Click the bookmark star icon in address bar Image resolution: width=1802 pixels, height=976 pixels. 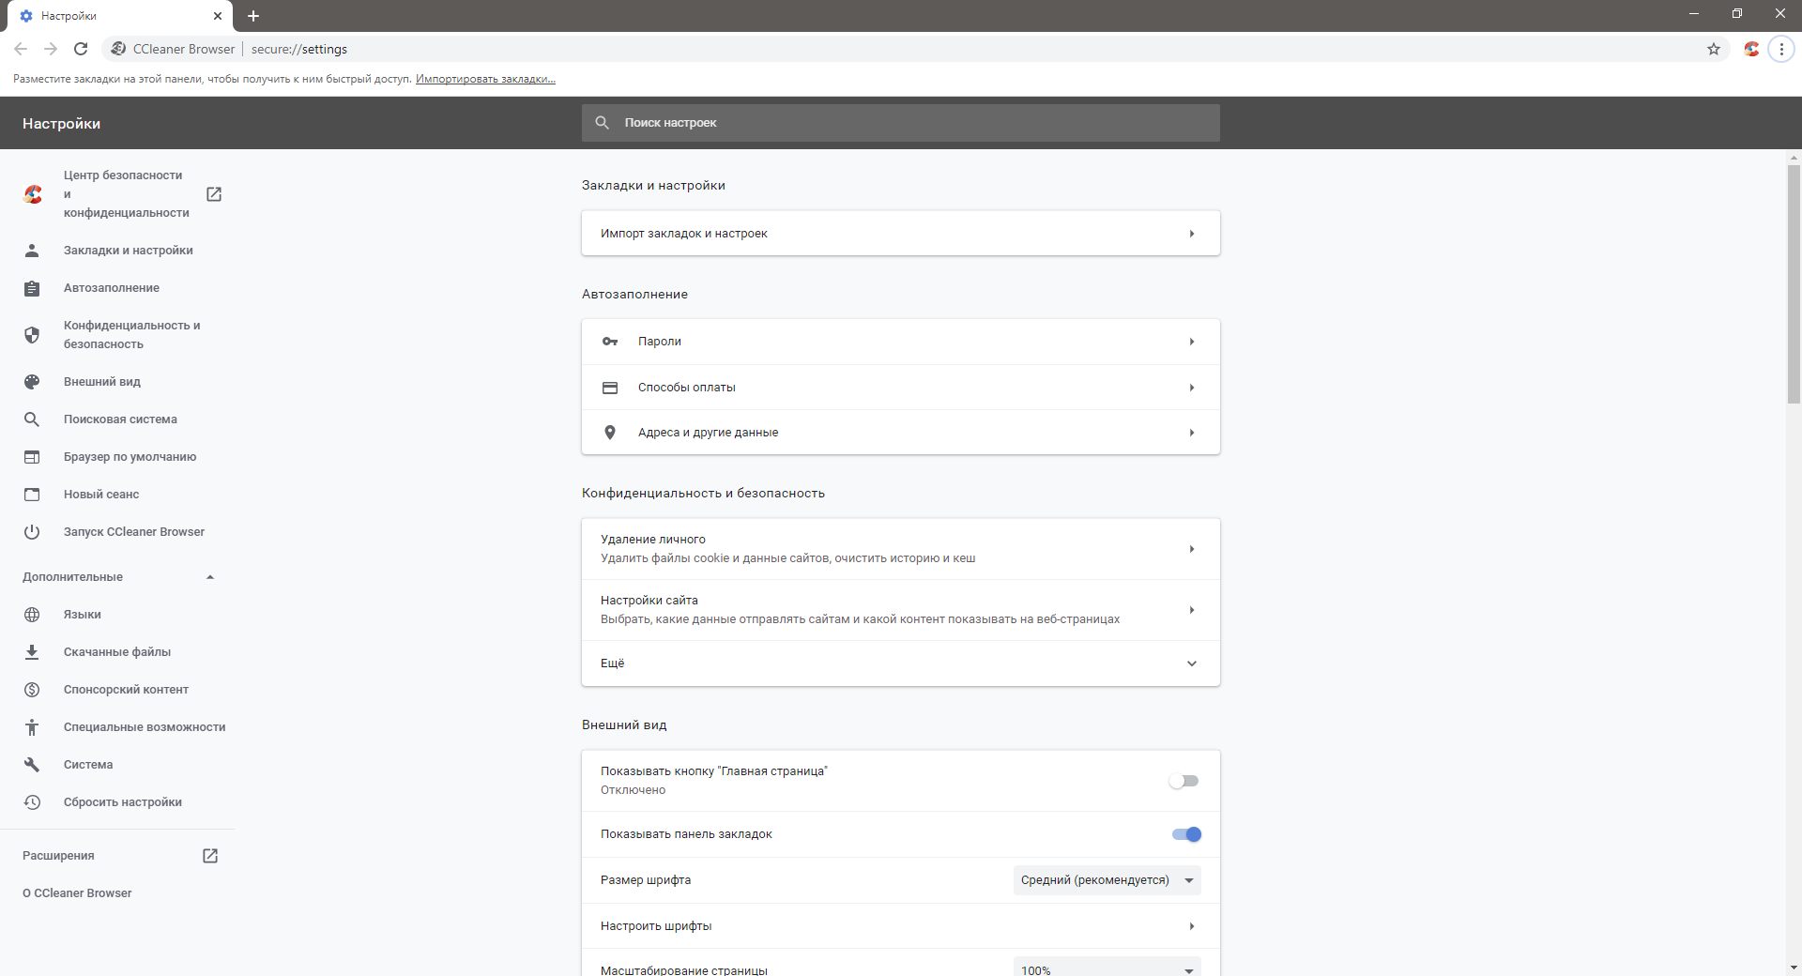pyautogui.click(x=1714, y=49)
